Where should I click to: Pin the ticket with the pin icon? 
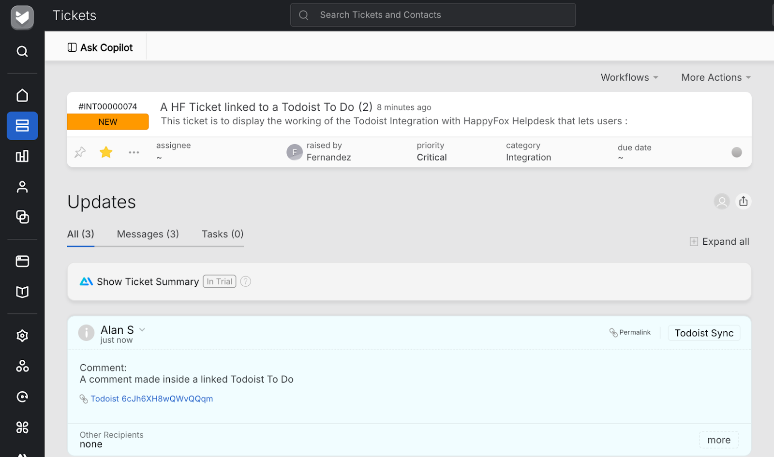coord(80,152)
